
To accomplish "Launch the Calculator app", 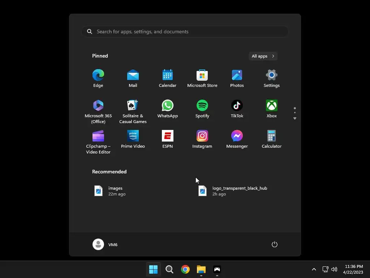I will tap(272, 139).
